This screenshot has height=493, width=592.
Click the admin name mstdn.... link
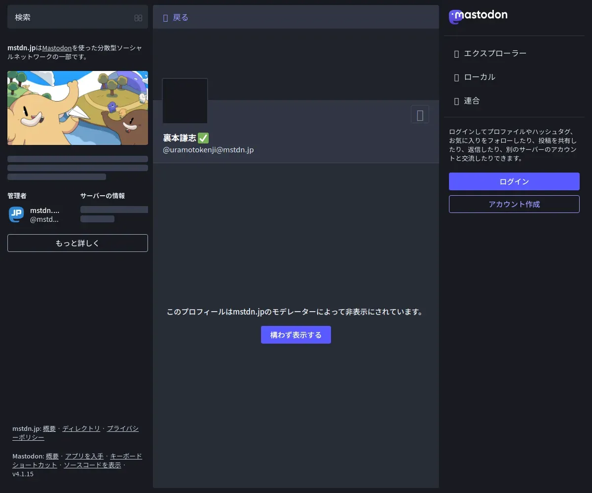(x=44, y=211)
